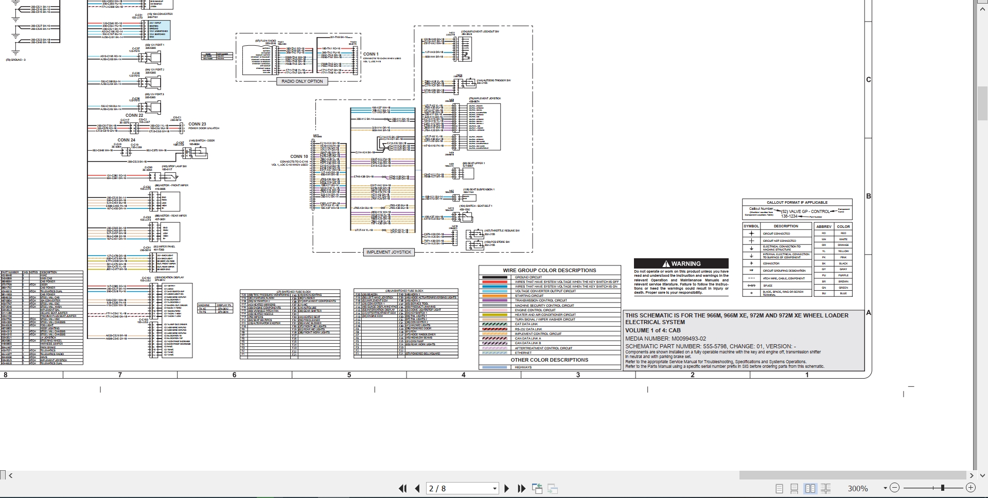Select two-page facing view
Viewport: 988px width, 498px height.
(810, 489)
